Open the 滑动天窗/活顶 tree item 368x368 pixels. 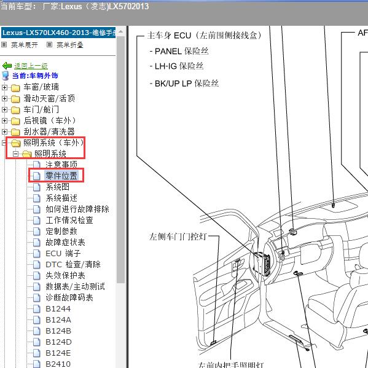[49, 98]
